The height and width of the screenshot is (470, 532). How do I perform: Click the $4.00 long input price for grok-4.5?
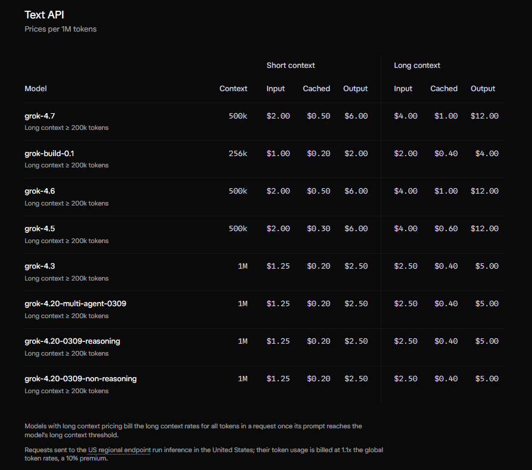tap(406, 229)
